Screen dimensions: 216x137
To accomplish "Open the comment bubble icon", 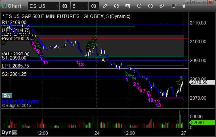I will (x=173, y=6).
